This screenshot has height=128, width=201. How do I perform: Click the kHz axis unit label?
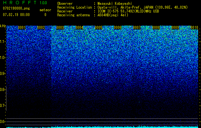tap(3, 26)
